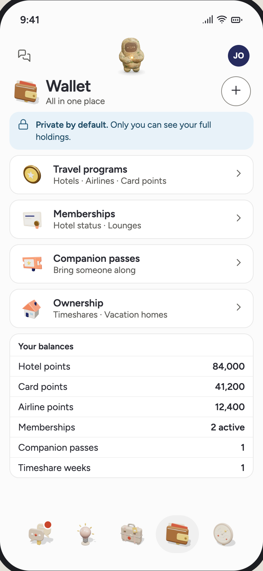This screenshot has width=263, height=571.
Task: Tap the lock icon in privacy banner
Action: (23, 124)
